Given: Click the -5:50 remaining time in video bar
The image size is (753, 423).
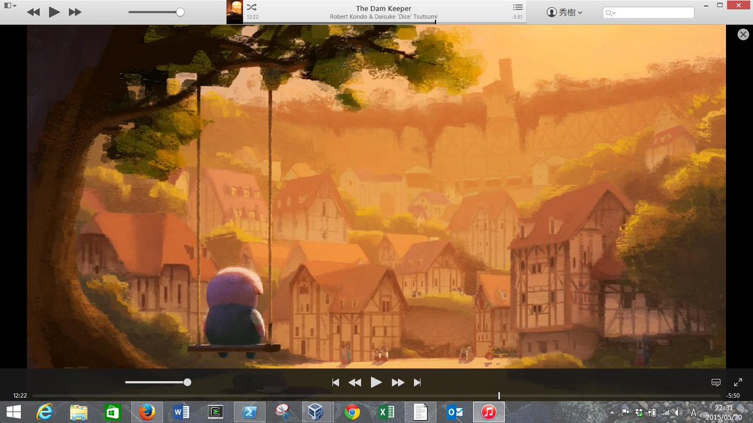Looking at the screenshot, I should pos(733,396).
